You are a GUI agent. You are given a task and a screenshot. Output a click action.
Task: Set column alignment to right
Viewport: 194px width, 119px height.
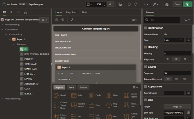[x=185, y=79]
